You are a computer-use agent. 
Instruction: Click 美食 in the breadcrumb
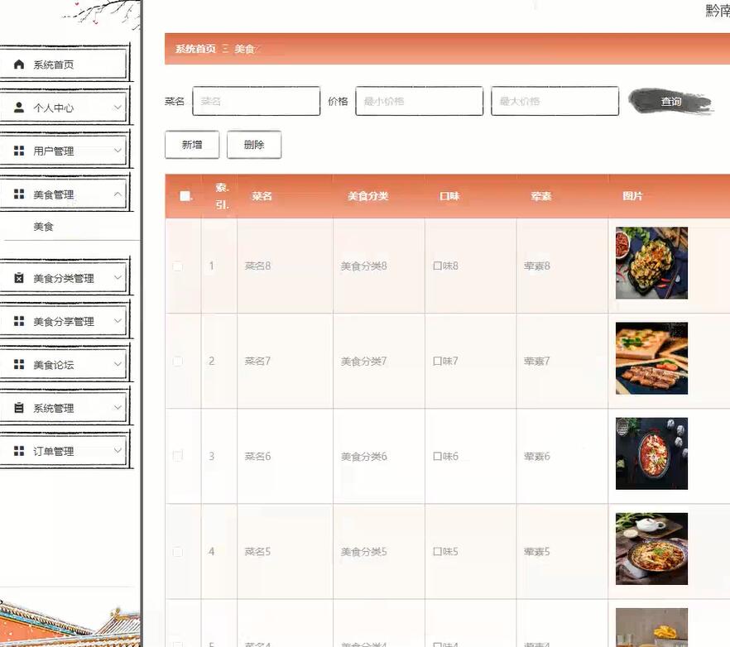244,49
